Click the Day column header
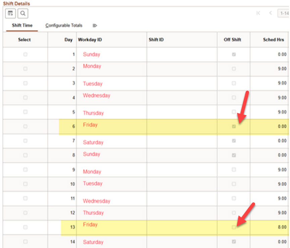This screenshot has width=290, height=248. [x=68, y=40]
